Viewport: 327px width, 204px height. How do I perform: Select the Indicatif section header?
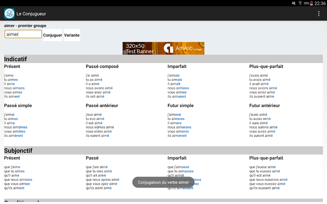[16, 59]
